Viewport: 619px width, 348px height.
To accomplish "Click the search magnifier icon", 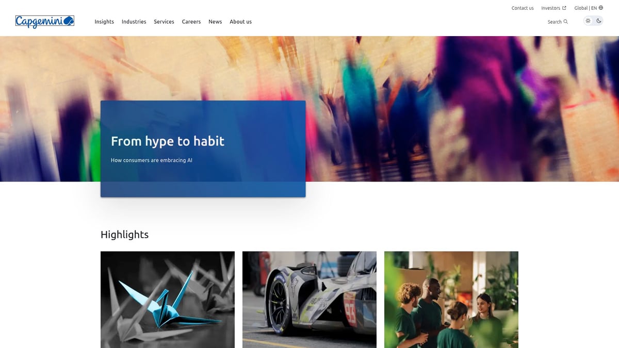I will pyautogui.click(x=566, y=22).
